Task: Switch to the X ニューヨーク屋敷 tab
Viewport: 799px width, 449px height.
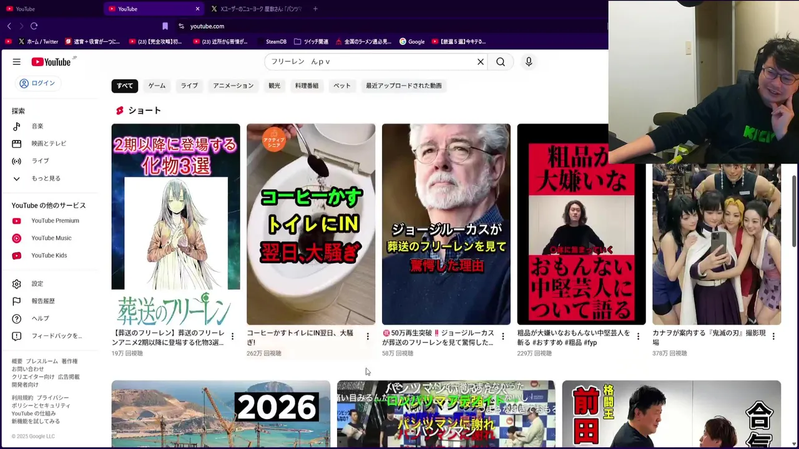Action: point(256,9)
